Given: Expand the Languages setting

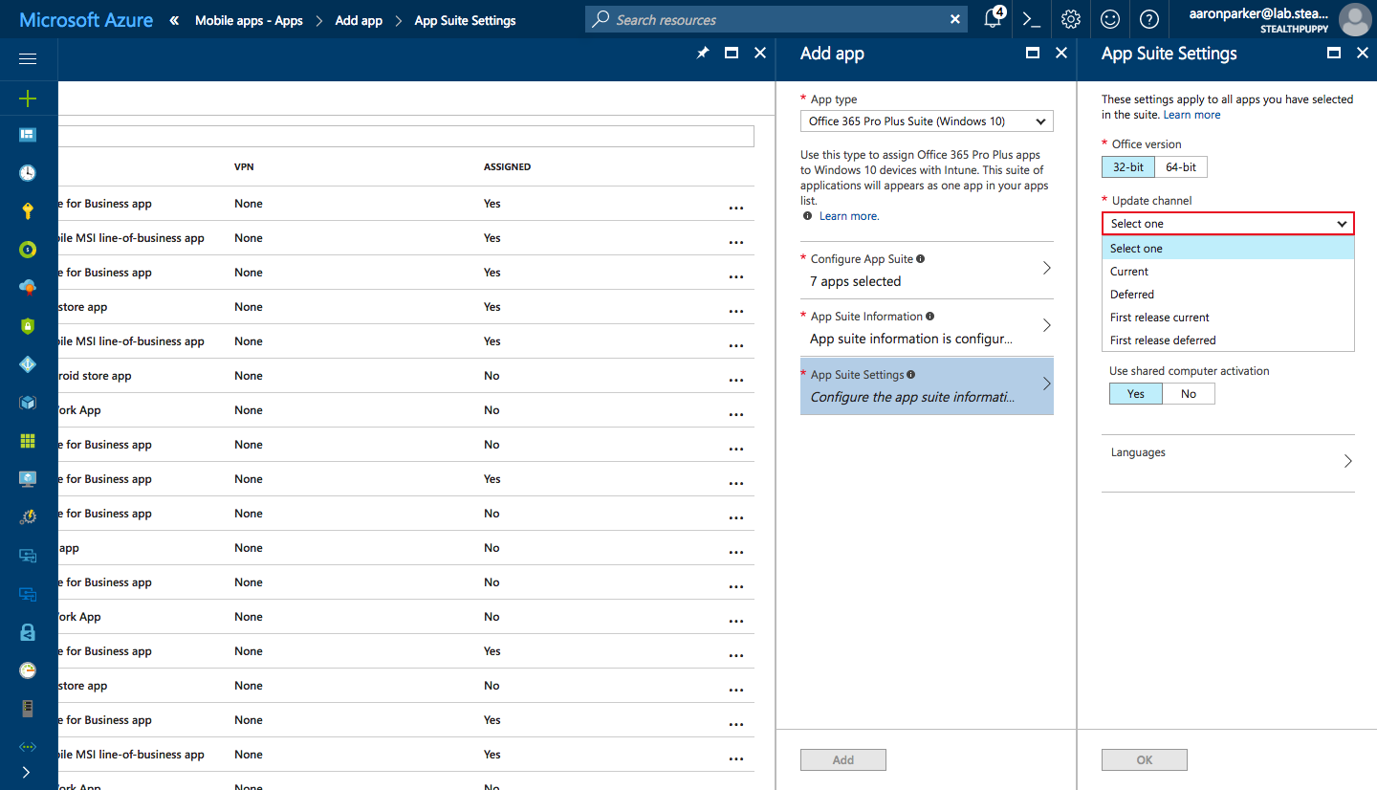Looking at the screenshot, I should pos(1228,463).
